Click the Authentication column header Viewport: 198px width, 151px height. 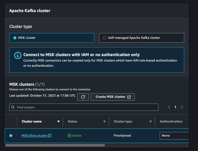pos(171,121)
